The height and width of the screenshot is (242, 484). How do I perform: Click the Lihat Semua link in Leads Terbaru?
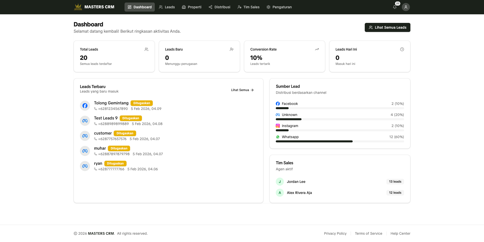click(242, 90)
